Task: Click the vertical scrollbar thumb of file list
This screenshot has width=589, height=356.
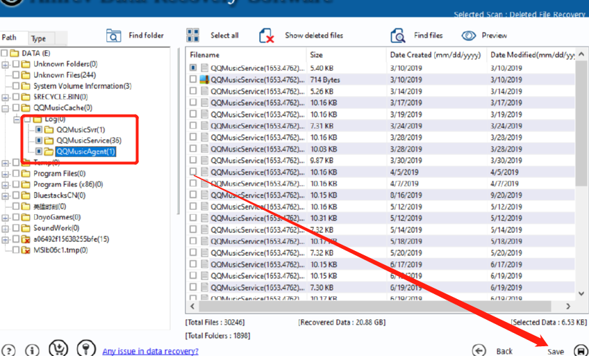Action: tap(581, 124)
